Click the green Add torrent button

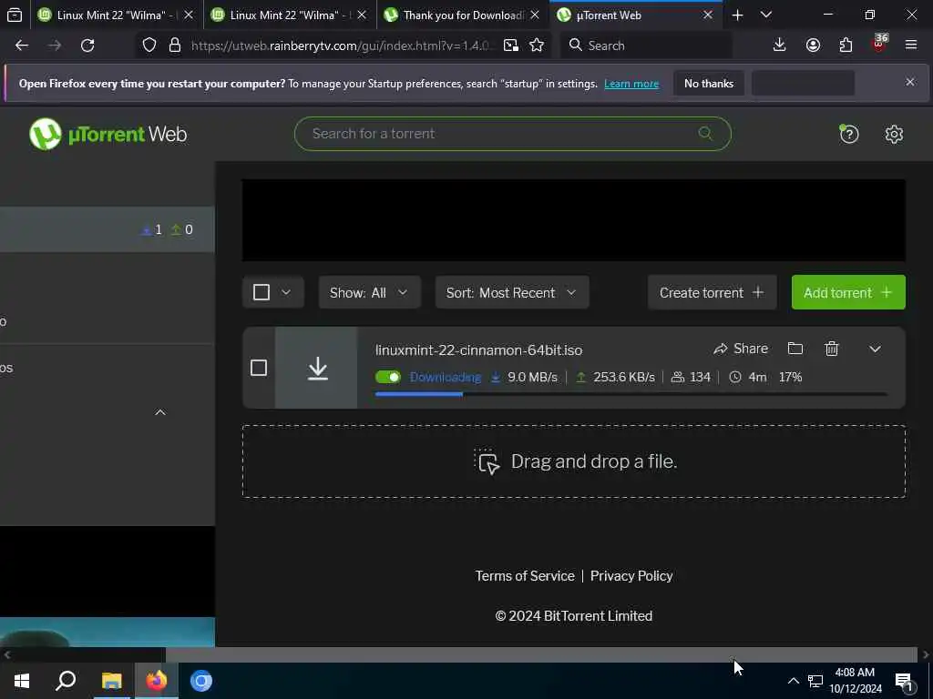click(848, 292)
